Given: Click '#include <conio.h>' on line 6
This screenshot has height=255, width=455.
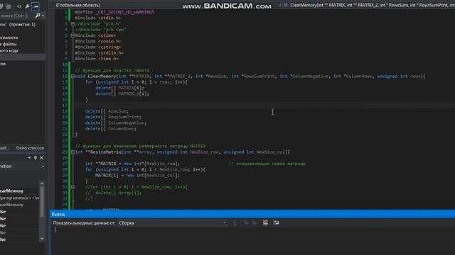Looking at the screenshot, I should coord(98,41).
